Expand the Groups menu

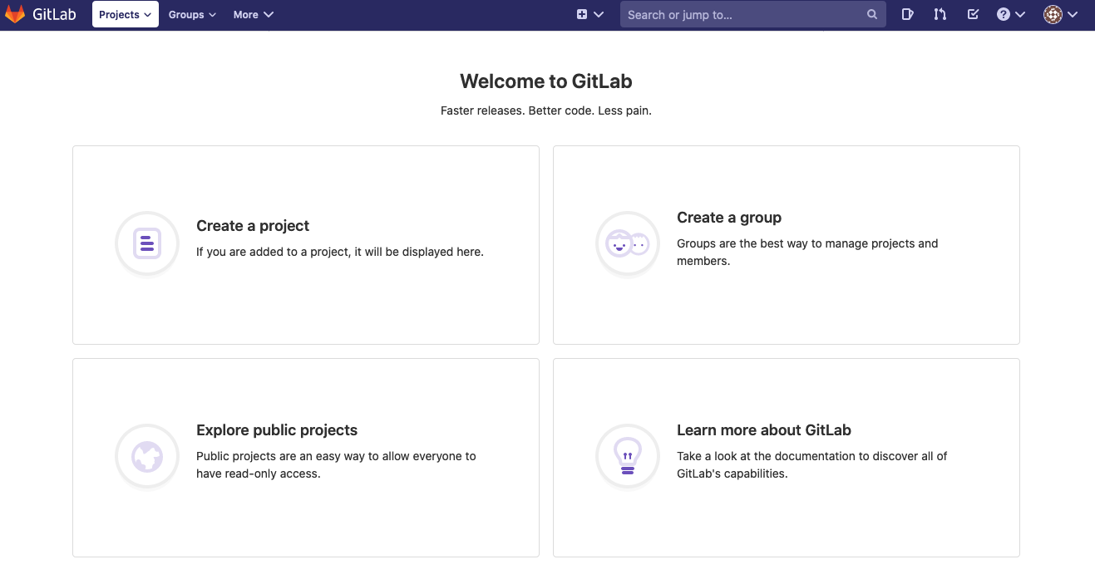[x=192, y=14]
